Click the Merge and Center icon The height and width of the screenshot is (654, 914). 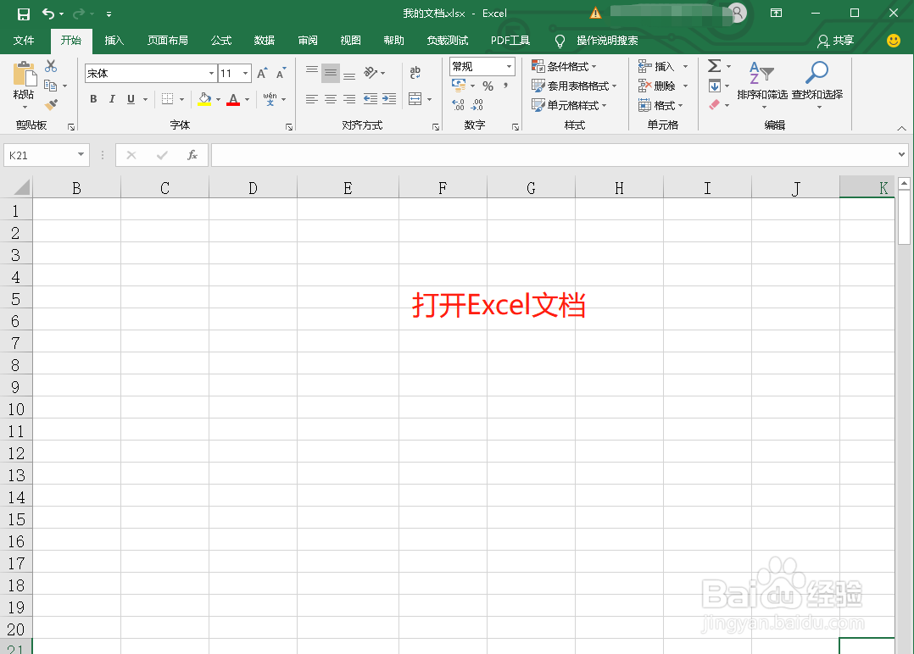point(415,99)
